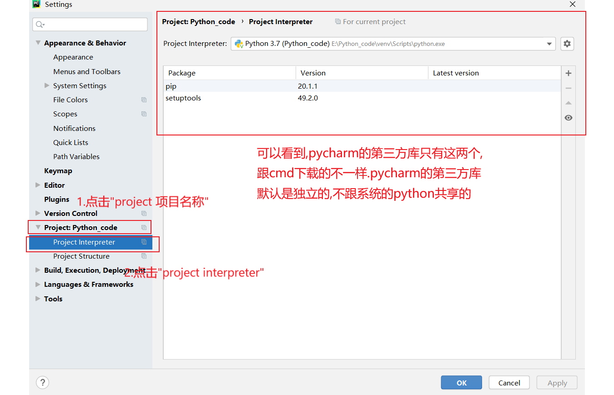Viewport: 614px width, 395px height.
Task: Select Appearance settings page
Action: (x=73, y=57)
